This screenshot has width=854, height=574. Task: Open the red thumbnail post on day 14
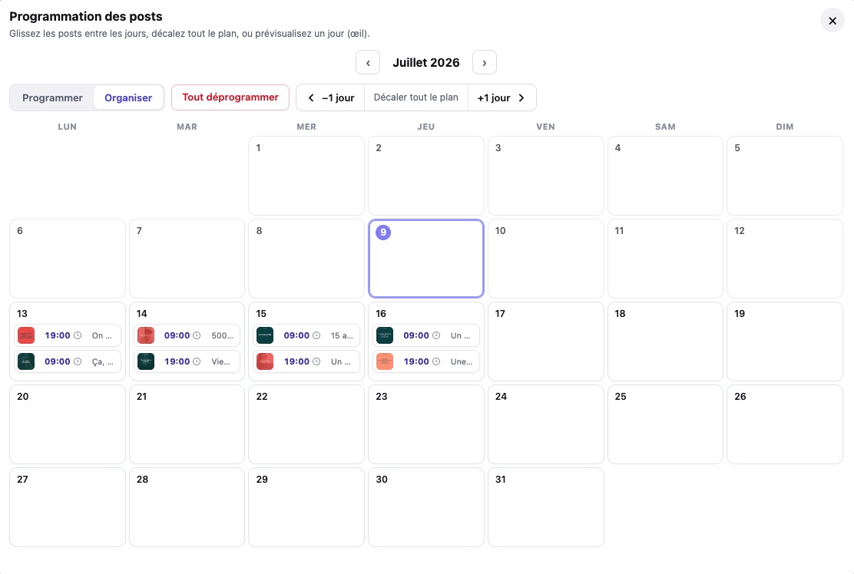[146, 335]
